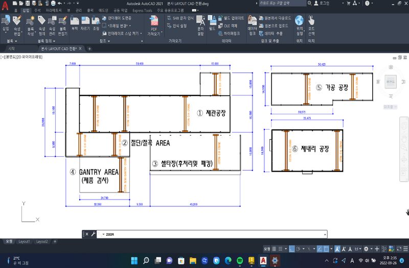This screenshot has height=268, width=409.
Task: Expand the 블록 정의 panel dropdown
Action: coord(48,40)
